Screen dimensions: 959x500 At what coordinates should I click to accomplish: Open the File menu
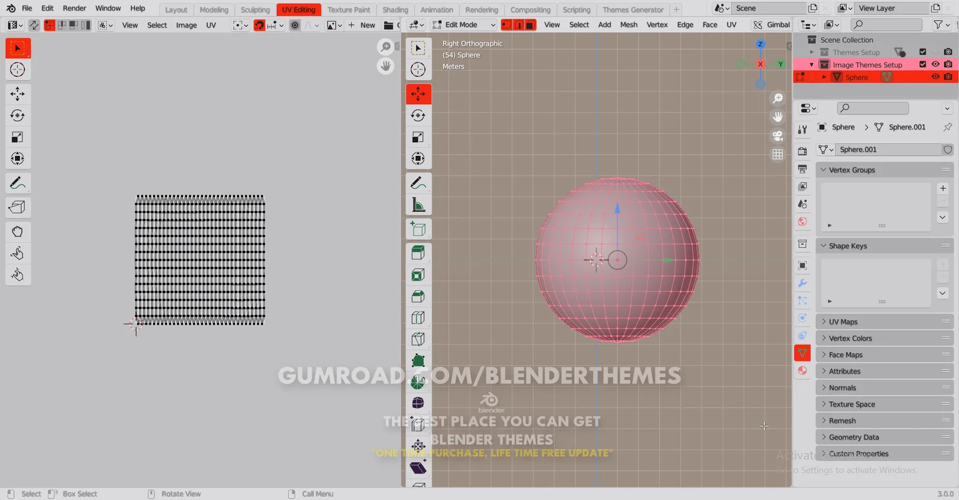pyautogui.click(x=27, y=8)
